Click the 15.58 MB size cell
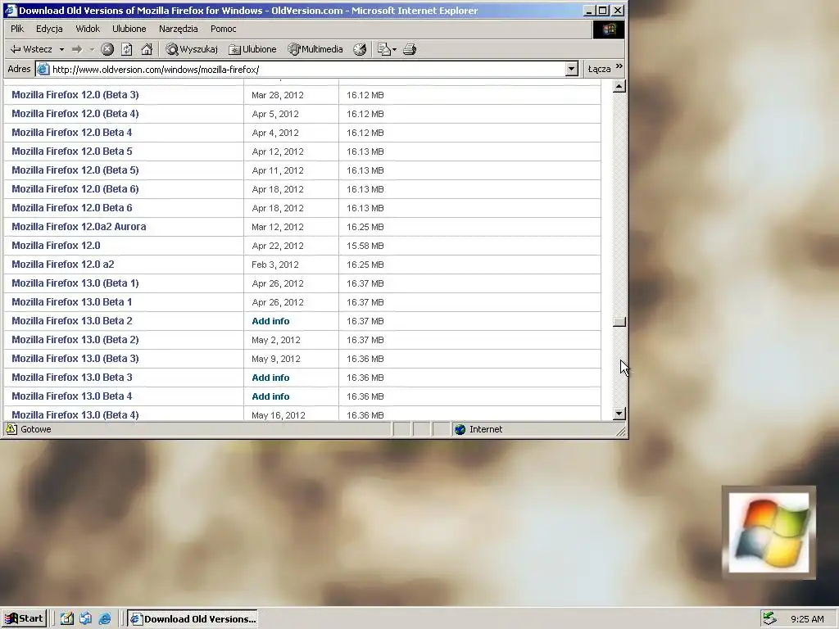Viewport: 839px width, 629px height. click(365, 246)
